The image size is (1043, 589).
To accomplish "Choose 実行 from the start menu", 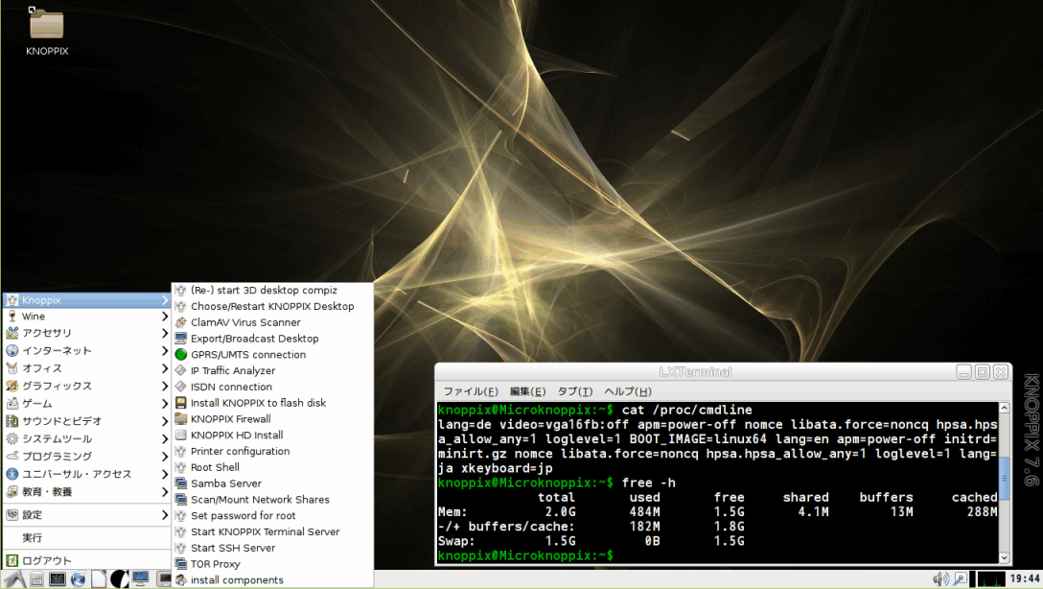I will click(86, 538).
